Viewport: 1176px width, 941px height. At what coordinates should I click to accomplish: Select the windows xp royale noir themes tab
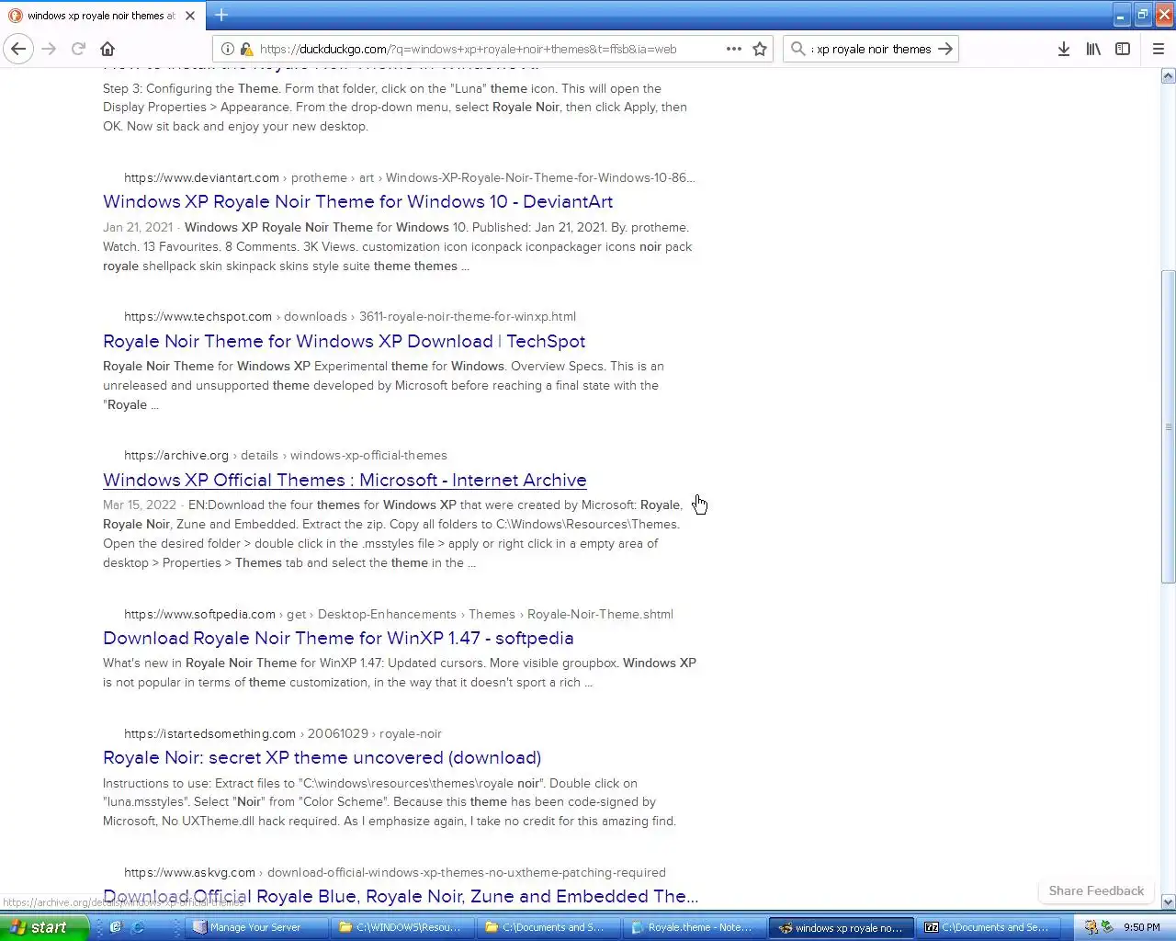point(101,16)
